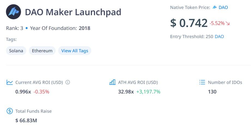Viewport: 252px width, 130px height.
Task: Click the red downward price trend arrow
Action: [228, 23]
